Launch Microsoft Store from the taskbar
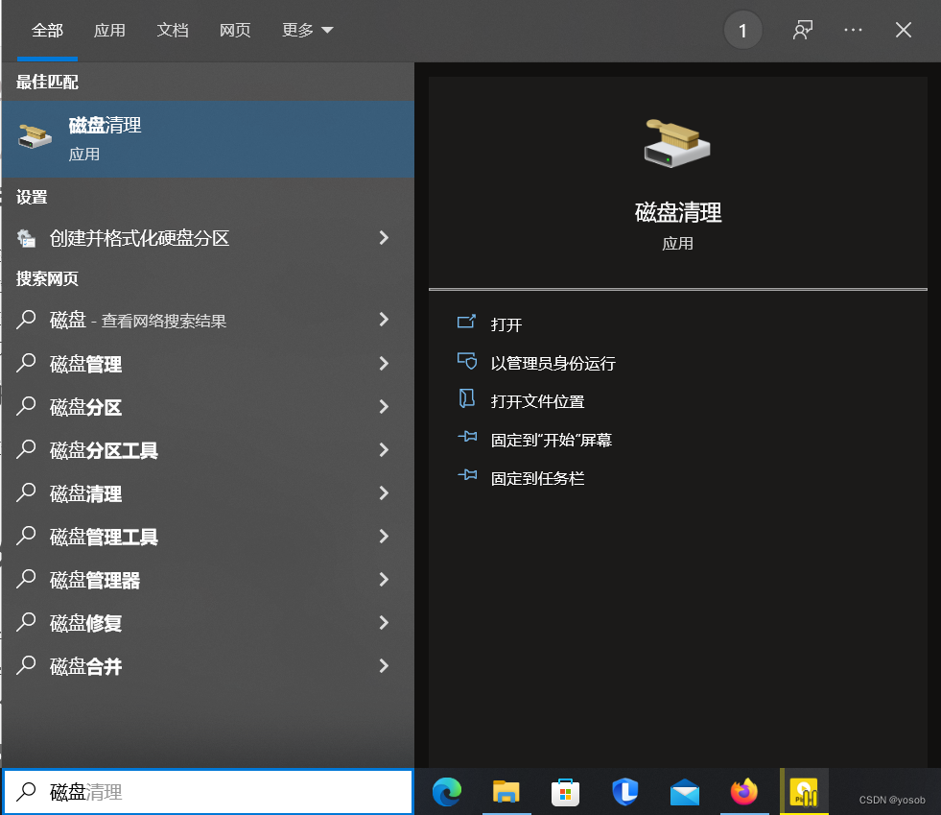 tap(565, 792)
